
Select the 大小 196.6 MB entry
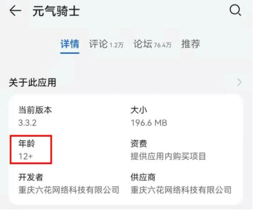tap(149, 116)
